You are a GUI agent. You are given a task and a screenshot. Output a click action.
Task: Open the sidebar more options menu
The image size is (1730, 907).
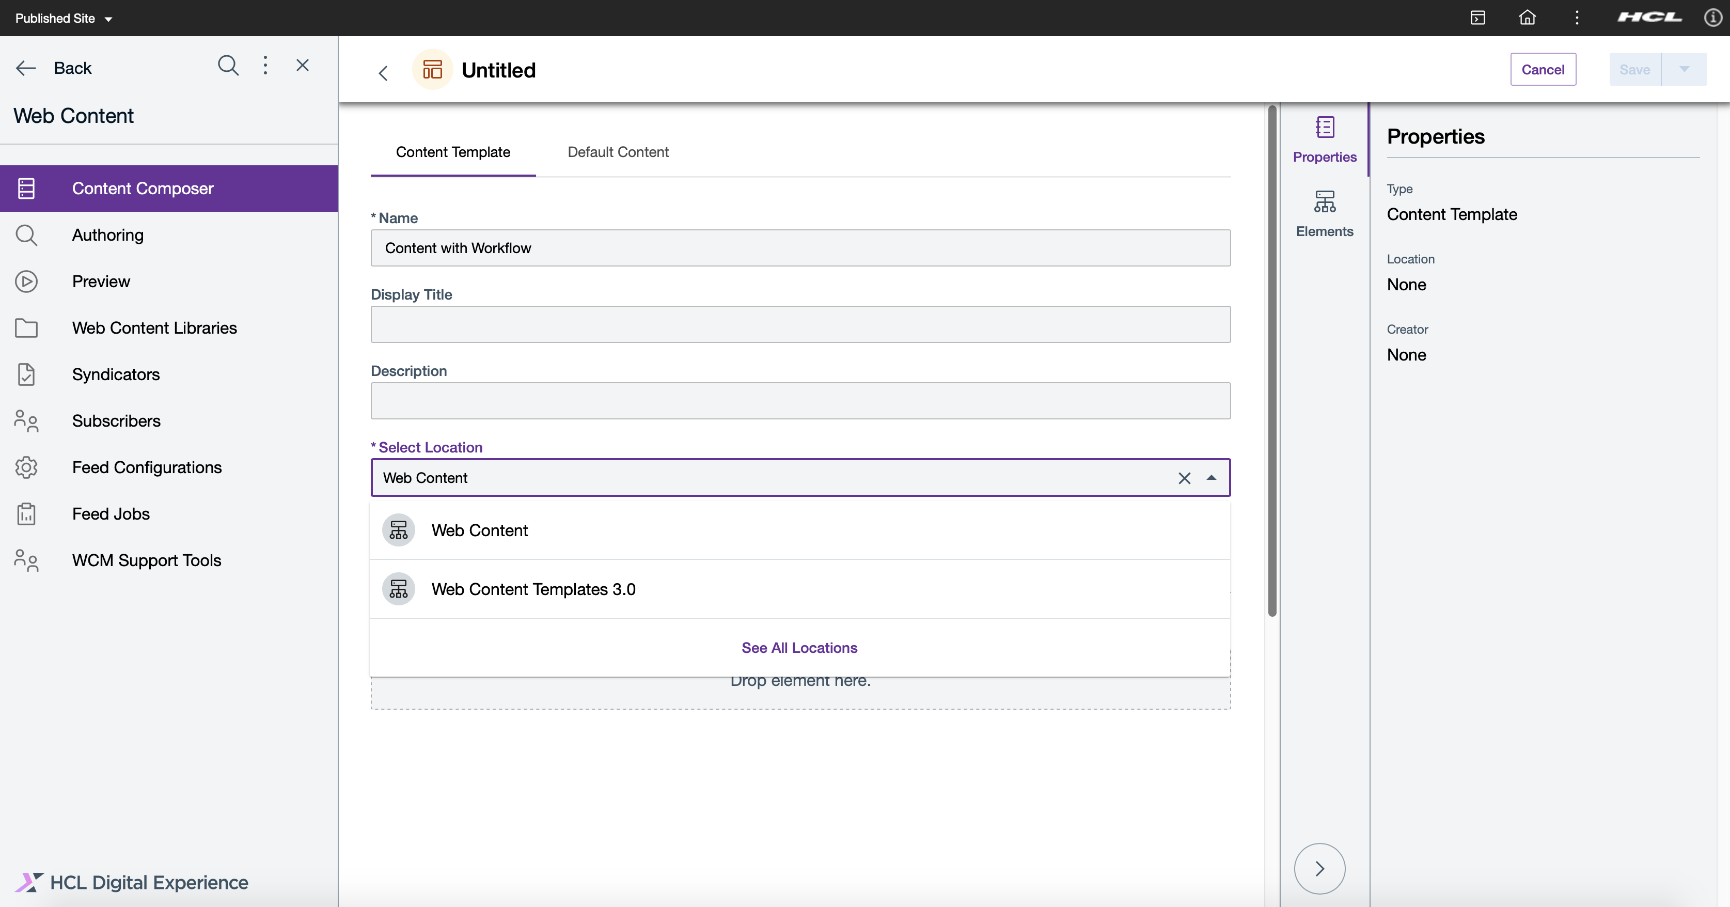(x=265, y=65)
